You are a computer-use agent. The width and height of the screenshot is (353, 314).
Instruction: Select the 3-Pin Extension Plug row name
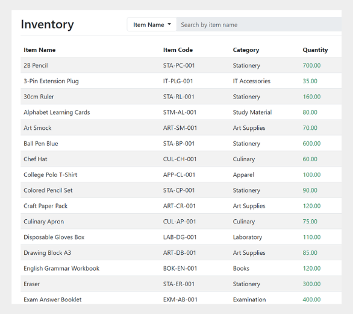point(51,81)
